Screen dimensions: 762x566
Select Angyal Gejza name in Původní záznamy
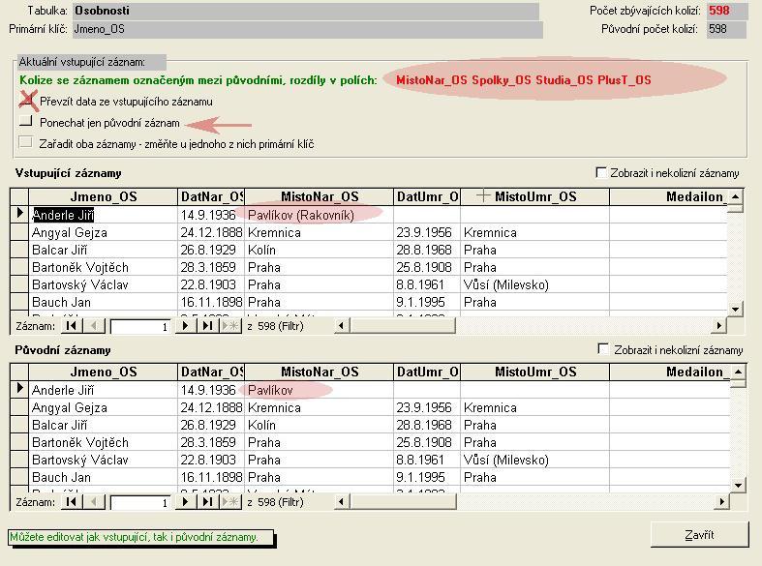pyautogui.click(x=70, y=407)
